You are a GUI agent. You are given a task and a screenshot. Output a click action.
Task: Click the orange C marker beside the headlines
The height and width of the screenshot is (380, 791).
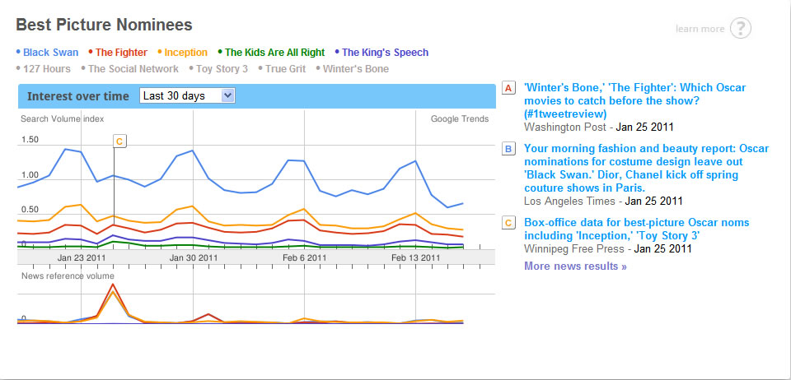(508, 221)
